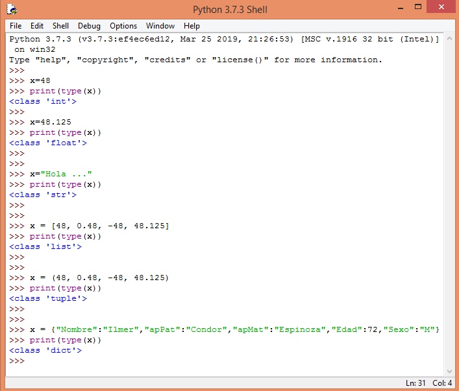
Task: Click the x=48.125 statement line
Action: pyautogui.click(x=51, y=123)
